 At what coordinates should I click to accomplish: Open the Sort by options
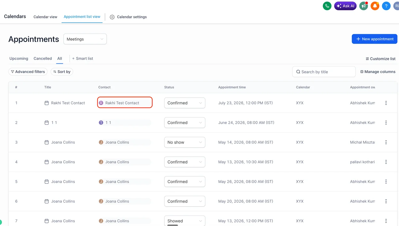click(x=62, y=72)
